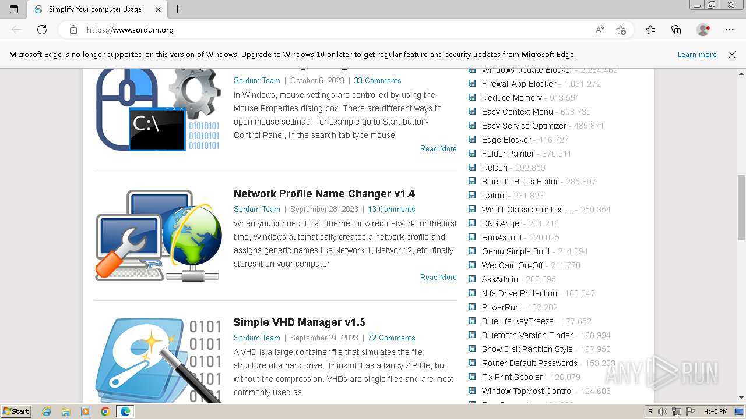Click icon beside Easy Context Menu

point(472,111)
